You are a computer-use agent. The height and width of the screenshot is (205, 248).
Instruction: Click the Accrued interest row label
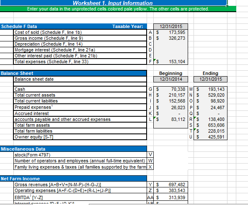click(x=32, y=113)
